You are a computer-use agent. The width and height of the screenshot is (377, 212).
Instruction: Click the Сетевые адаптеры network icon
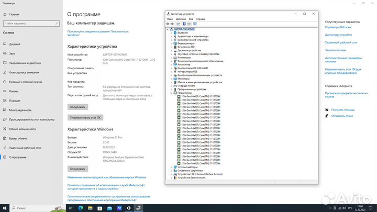pos(175,167)
